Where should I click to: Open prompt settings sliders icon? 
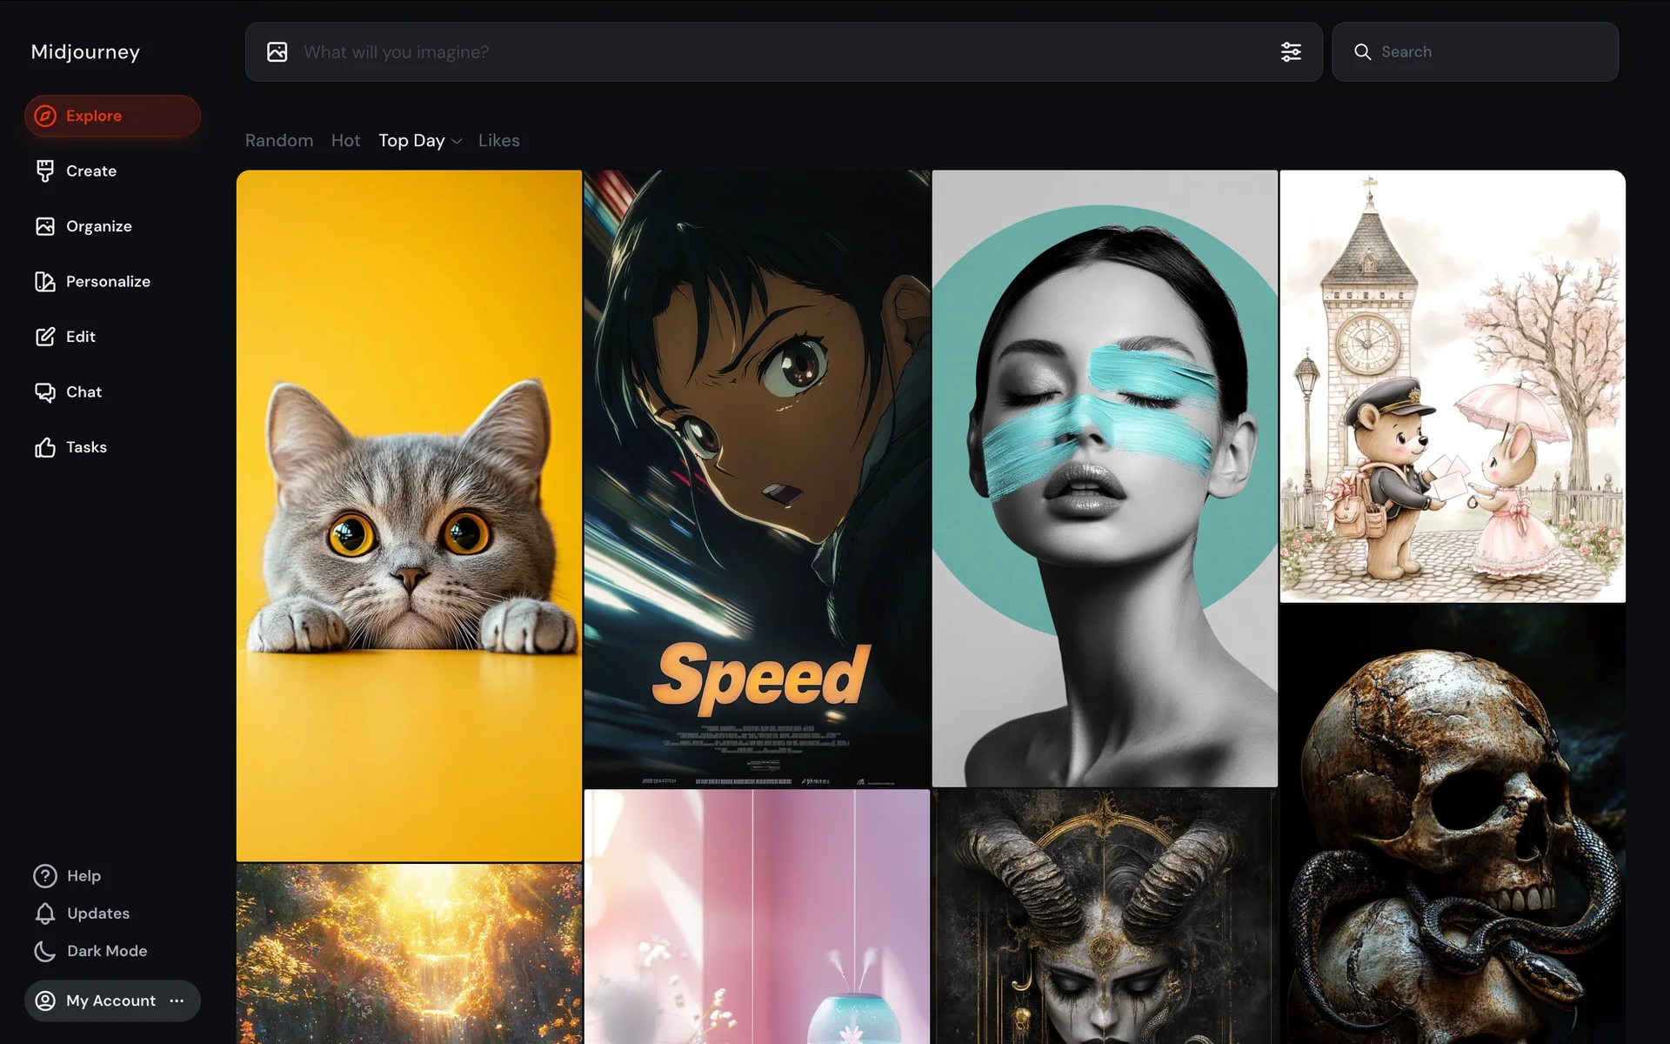click(1291, 52)
